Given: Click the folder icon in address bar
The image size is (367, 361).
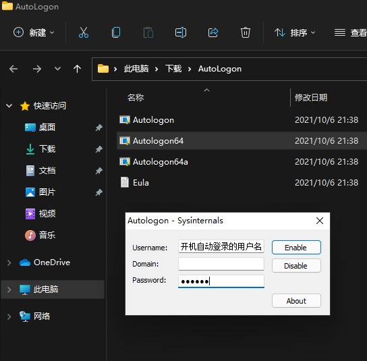Looking at the screenshot, I should click(x=103, y=69).
